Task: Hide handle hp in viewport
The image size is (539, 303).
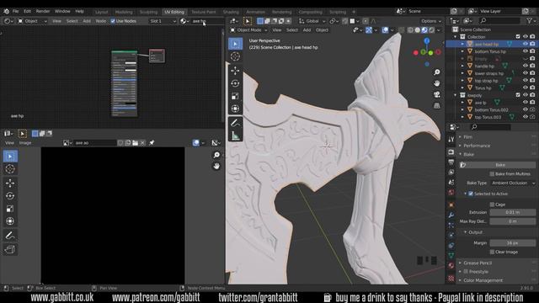Action: click(x=526, y=66)
